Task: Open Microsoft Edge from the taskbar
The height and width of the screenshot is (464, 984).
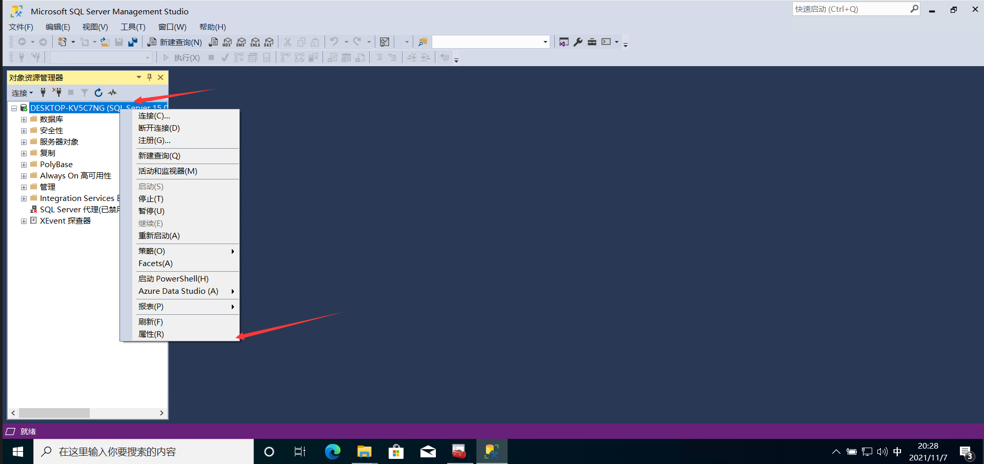Action: tap(332, 452)
